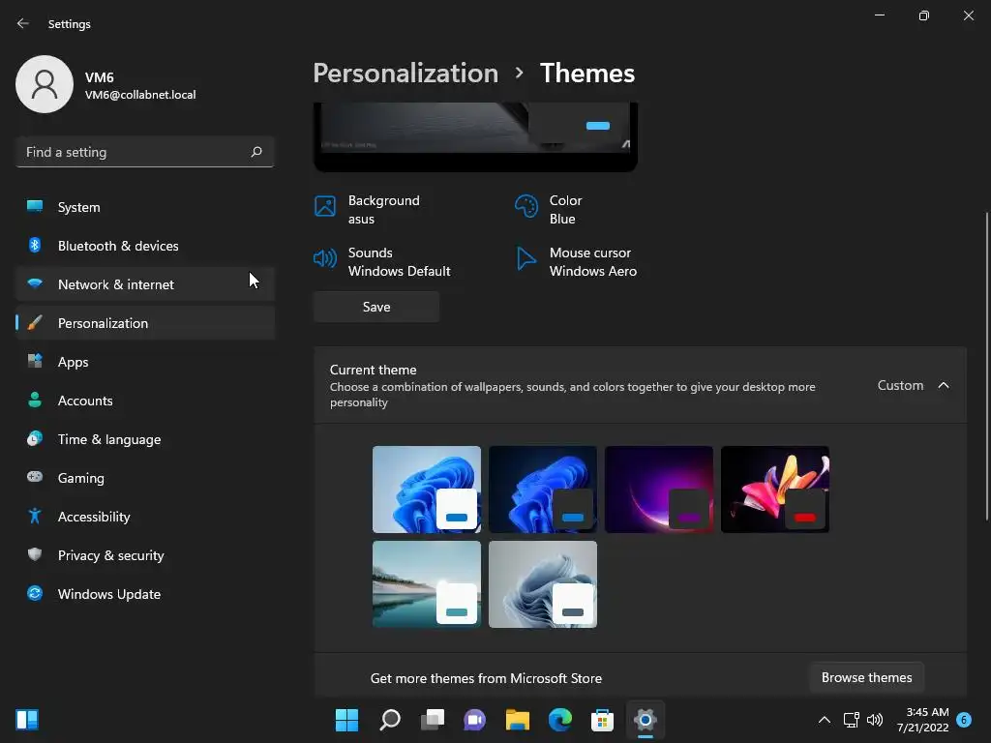Click the Settings gear on taskbar
The height and width of the screenshot is (743, 991).
coord(646,720)
